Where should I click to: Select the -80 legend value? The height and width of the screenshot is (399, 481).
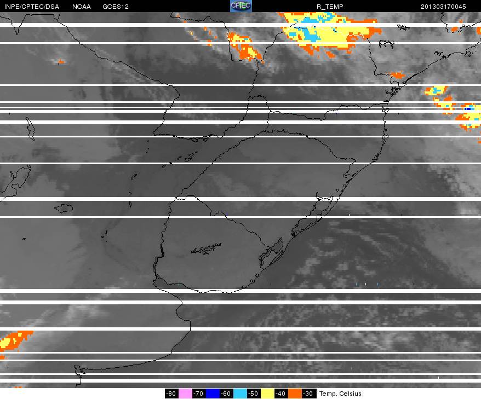171,394
